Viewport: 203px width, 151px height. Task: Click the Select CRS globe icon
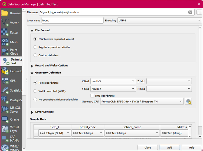point(188,102)
